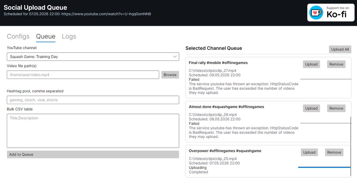357x183 pixels.
Task: Upload the Overpower queue item
Action: (x=309, y=152)
